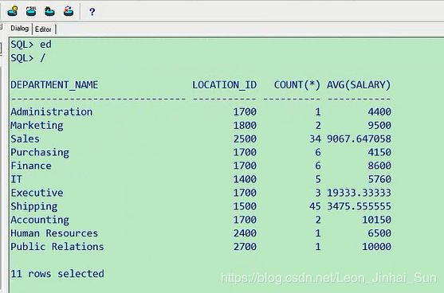Click average salary 6500

click(x=379, y=233)
